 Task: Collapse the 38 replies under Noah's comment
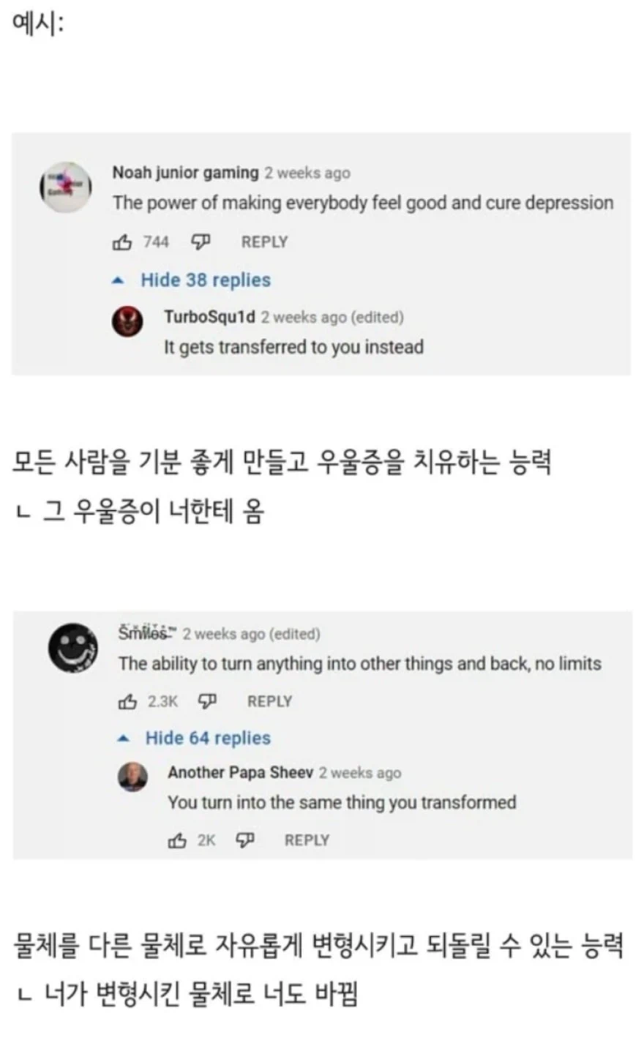point(206,280)
